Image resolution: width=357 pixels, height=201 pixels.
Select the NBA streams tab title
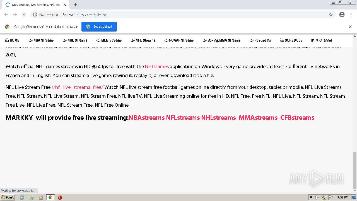[x=36, y=5]
